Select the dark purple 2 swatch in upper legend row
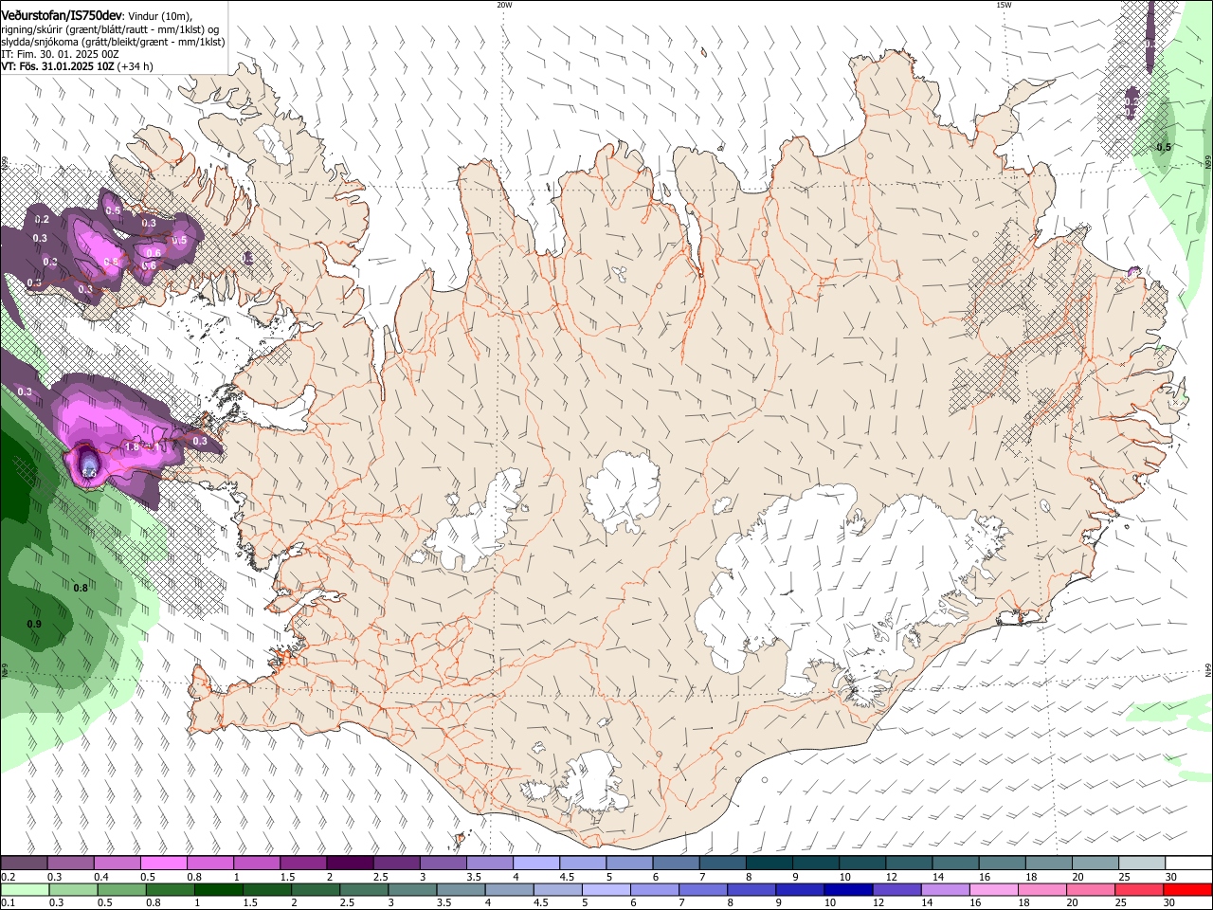The width and height of the screenshot is (1213, 910). pyautogui.click(x=349, y=864)
